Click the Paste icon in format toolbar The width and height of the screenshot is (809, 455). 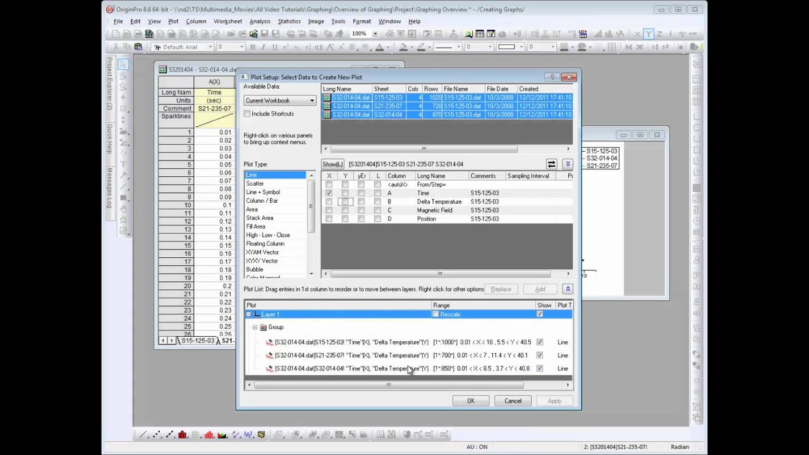click(x=138, y=47)
